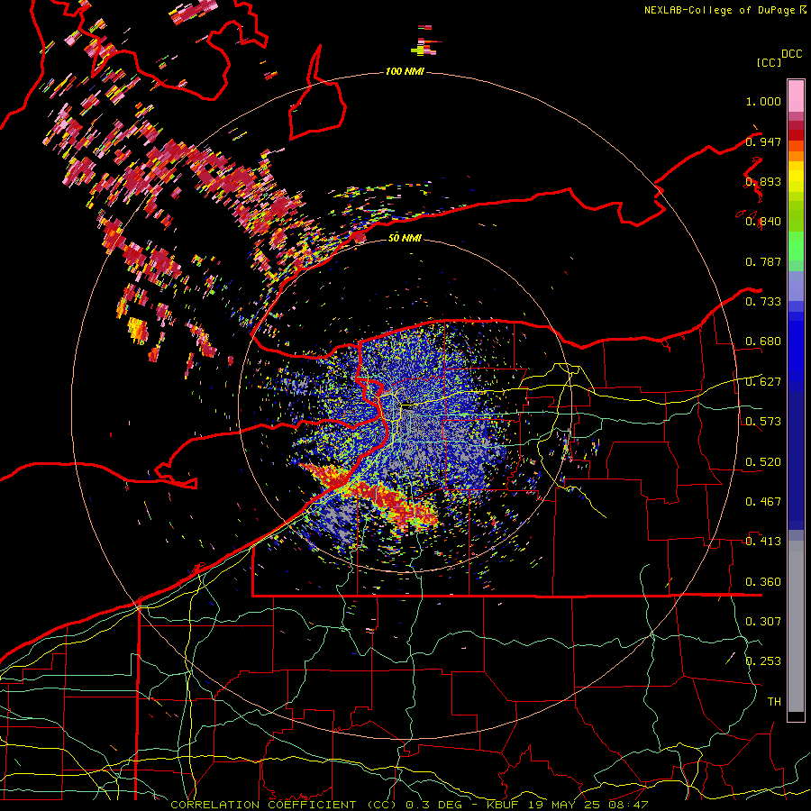
Task: Click the 0.467 scale value
Action: [x=763, y=502]
